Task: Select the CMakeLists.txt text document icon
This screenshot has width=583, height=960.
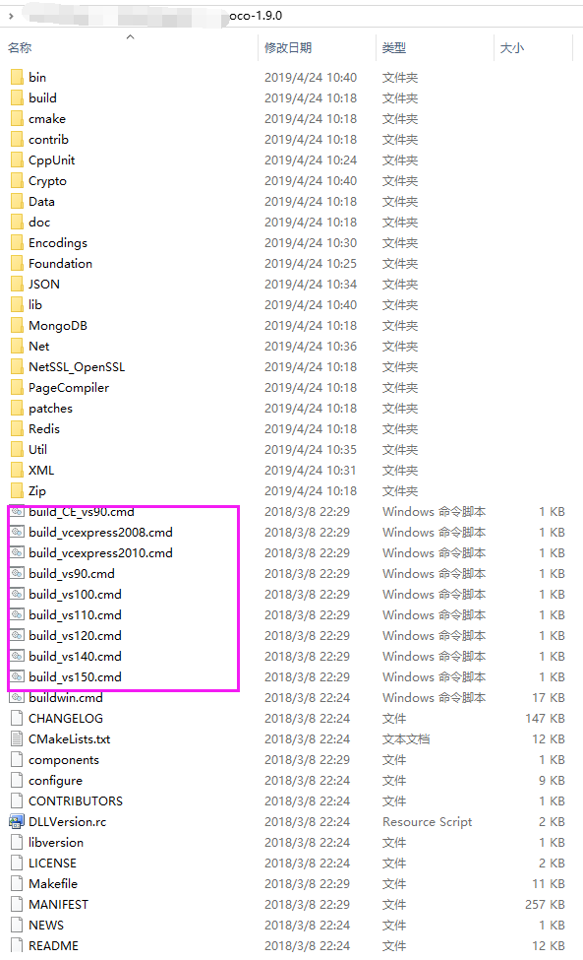Action: (x=17, y=739)
